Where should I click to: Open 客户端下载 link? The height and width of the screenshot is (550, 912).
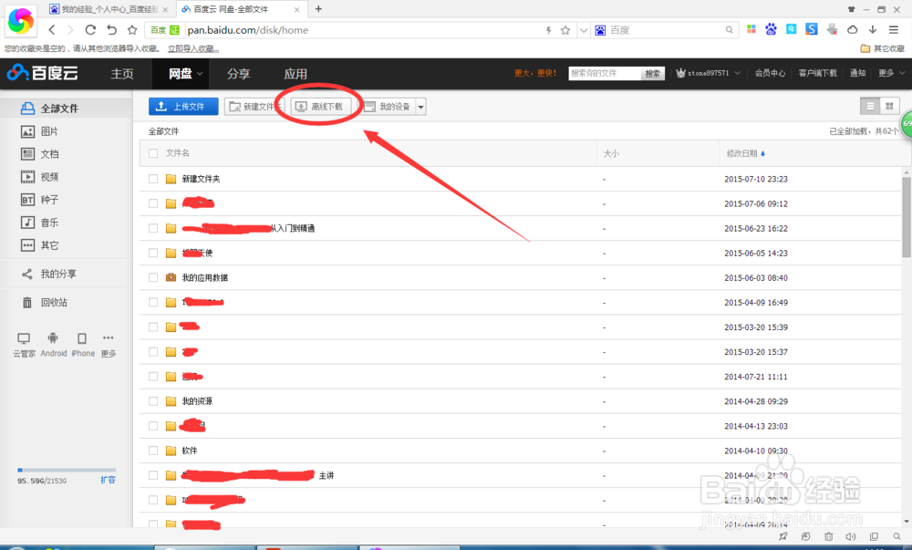[x=817, y=73]
